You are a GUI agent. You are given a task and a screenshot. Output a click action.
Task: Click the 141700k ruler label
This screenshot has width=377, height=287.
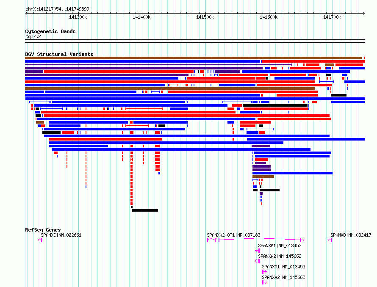(x=332, y=17)
